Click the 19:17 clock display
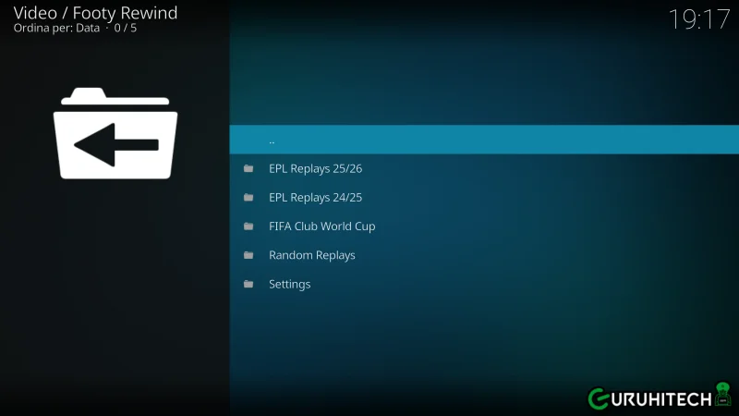739x416 pixels. tap(699, 19)
